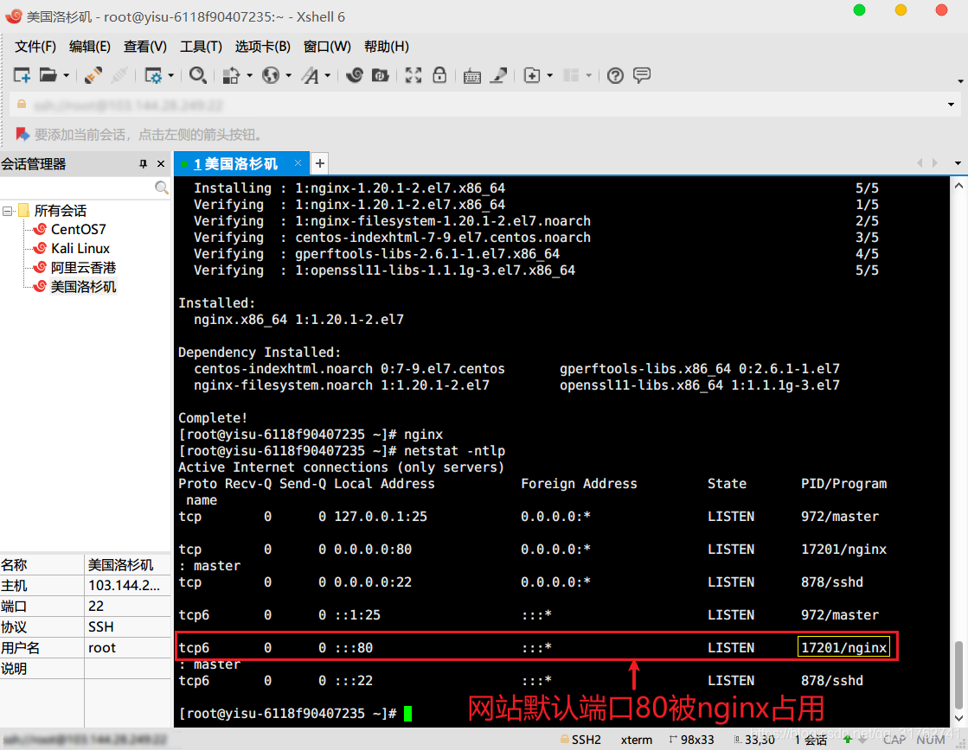The height and width of the screenshot is (750, 968).
Task: Open the new tab group dropdown arrow
Action: click(x=549, y=76)
